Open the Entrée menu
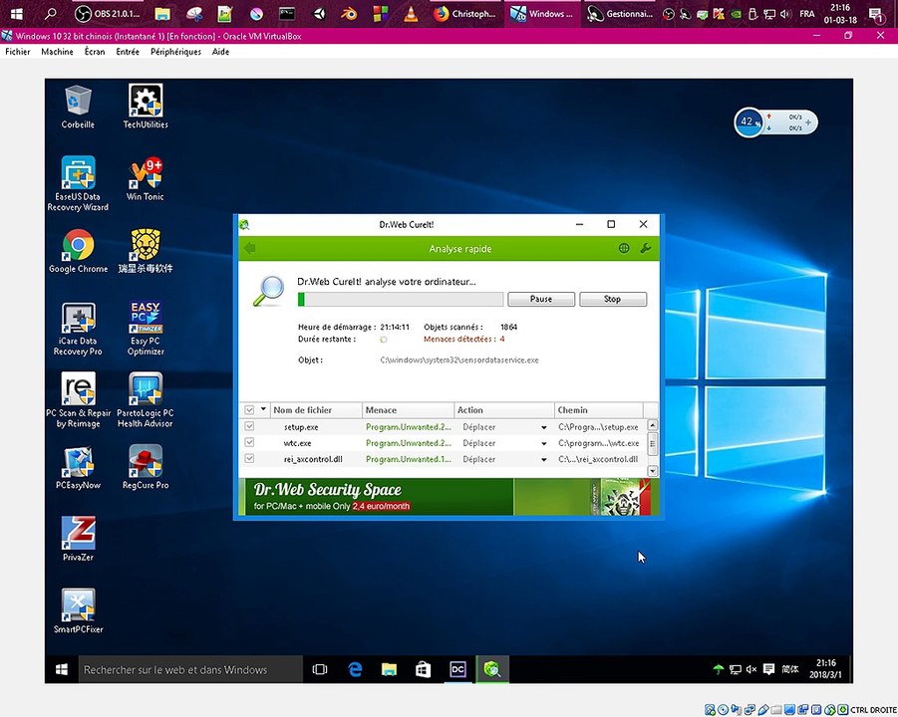The width and height of the screenshot is (898, 717). click(x=128, y=52)
